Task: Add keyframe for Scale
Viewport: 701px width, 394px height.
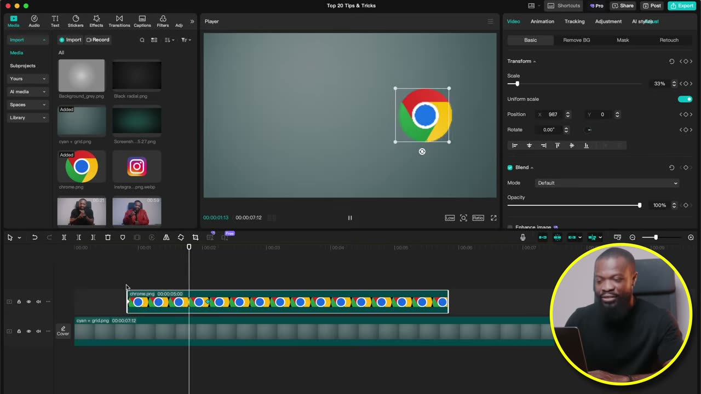Action: tap(686, 84)
